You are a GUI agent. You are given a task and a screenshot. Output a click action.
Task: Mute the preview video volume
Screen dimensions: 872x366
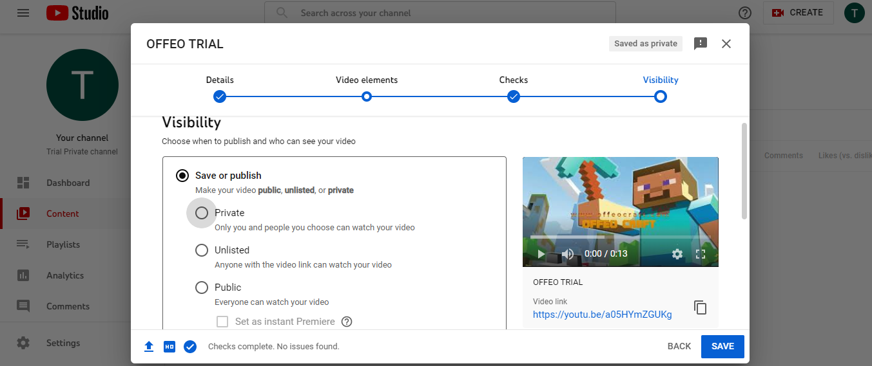click(567, 254)
